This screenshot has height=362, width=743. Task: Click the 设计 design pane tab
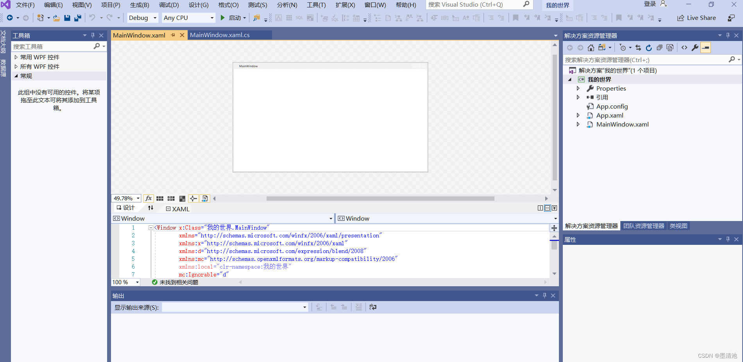tap(125, 208)
